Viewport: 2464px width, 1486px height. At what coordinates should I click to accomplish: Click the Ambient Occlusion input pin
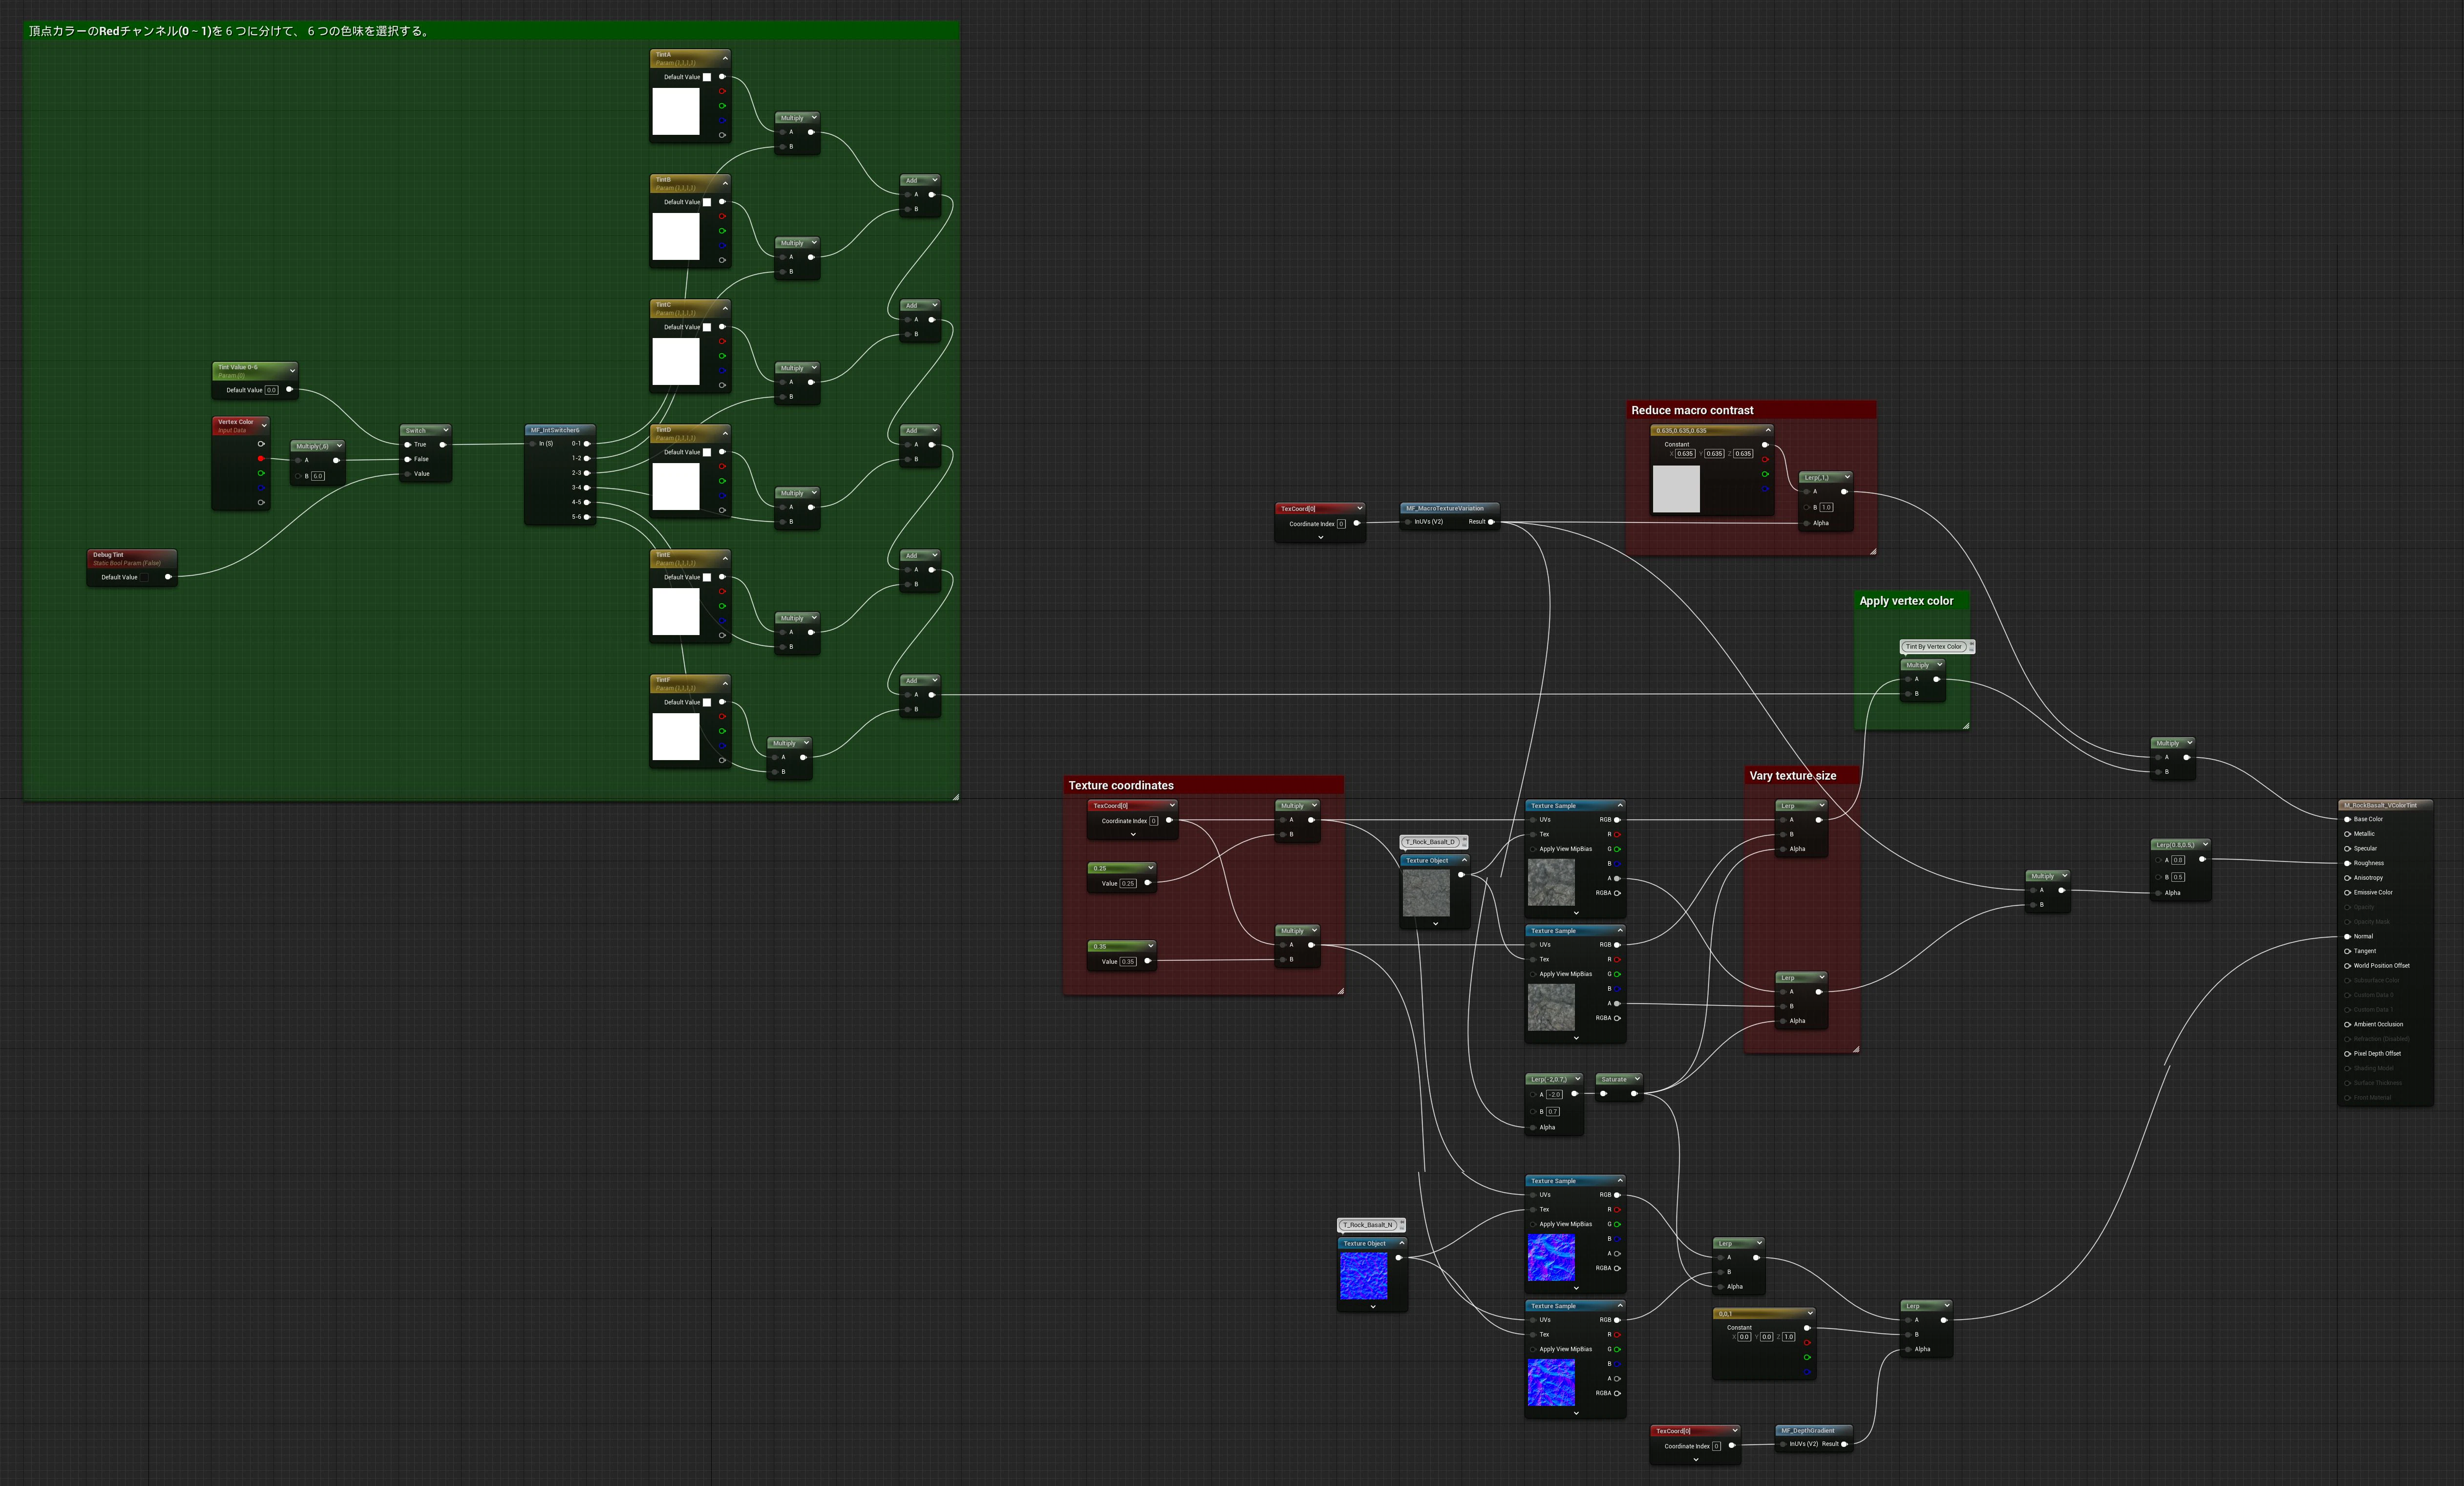[2347, 1024]
